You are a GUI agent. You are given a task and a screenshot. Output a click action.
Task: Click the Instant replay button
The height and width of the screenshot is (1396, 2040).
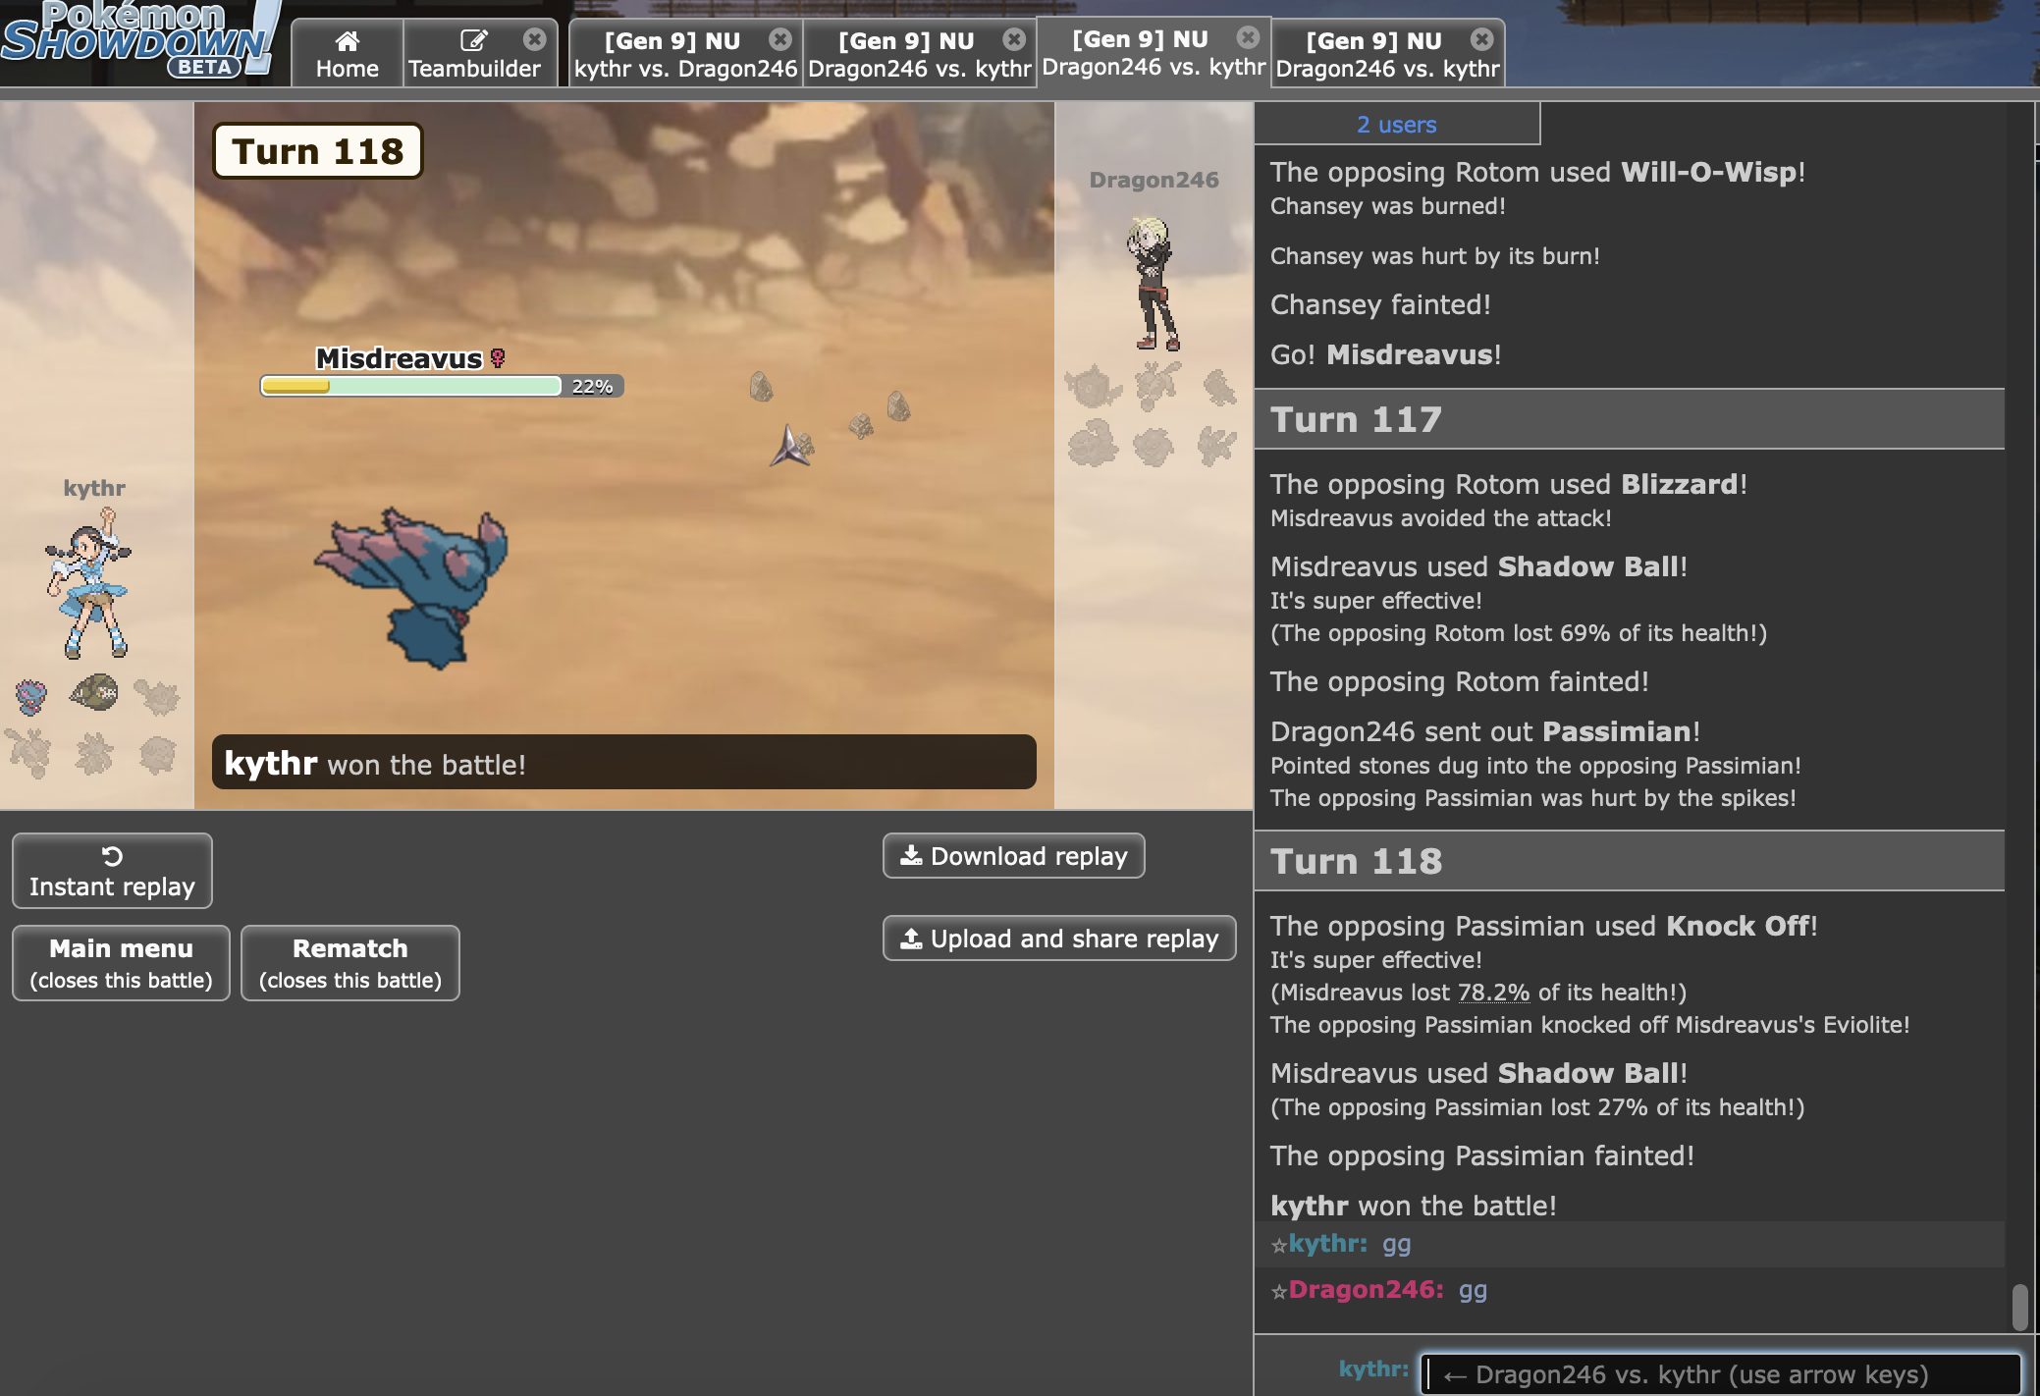112,871
